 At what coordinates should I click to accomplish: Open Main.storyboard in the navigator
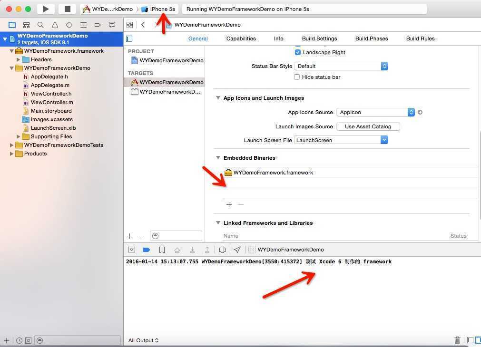[x=51, y=111]
